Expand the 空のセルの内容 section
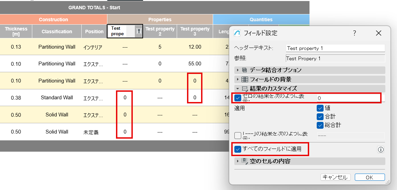 click(x=310, y=161)
